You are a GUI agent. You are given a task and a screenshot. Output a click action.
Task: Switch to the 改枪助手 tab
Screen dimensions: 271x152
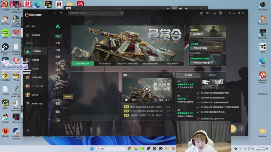point(213,75)
